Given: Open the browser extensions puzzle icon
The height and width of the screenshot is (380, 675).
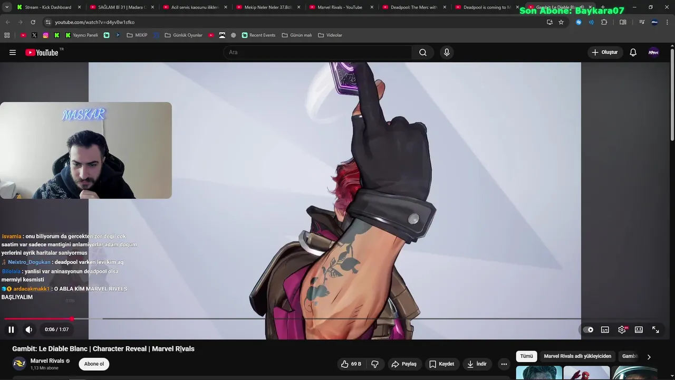Looking at the screenshot, I should [604, 22].
